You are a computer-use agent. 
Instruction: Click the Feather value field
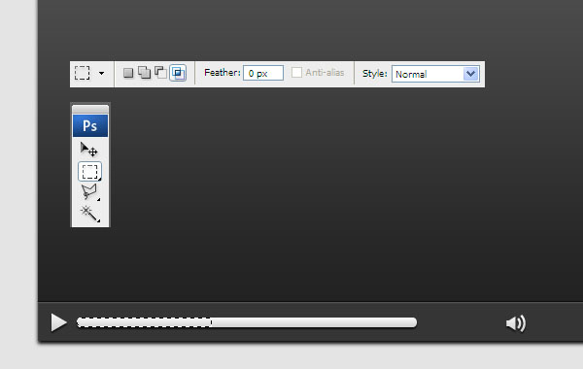point(263,73)
